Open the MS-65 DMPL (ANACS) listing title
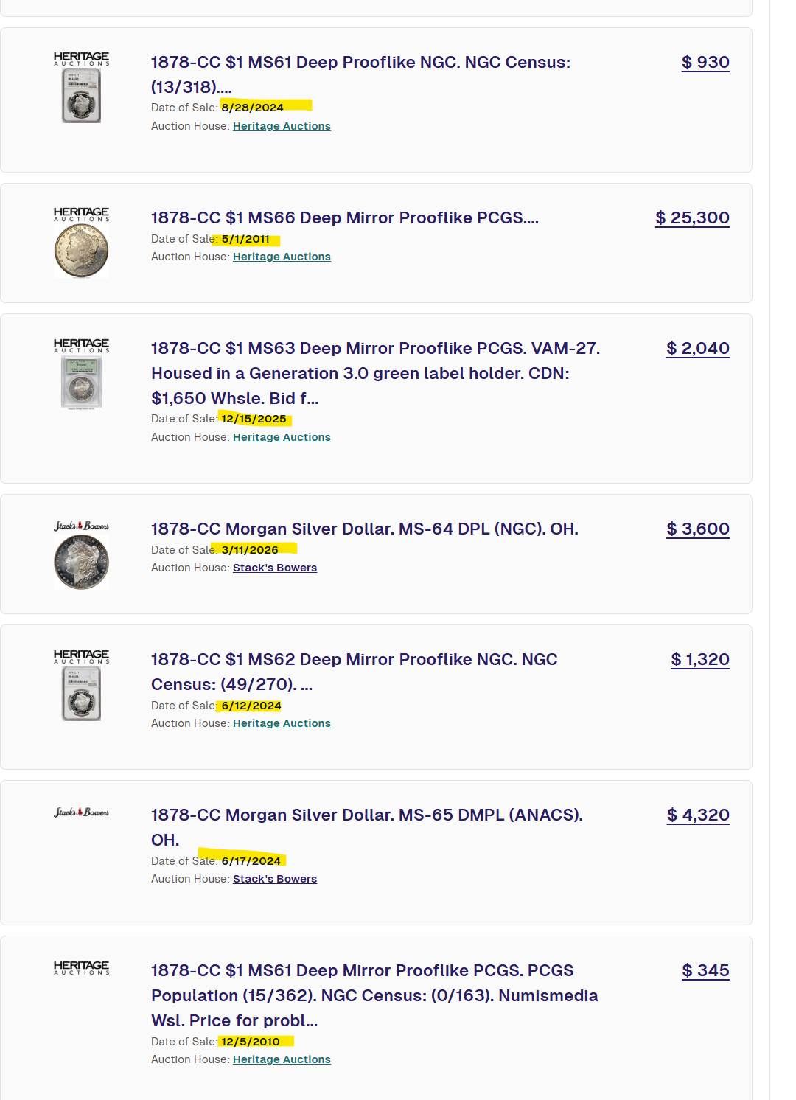This screenshot has width=796, height=1100. pyautogui.click(x=367, y=827)
